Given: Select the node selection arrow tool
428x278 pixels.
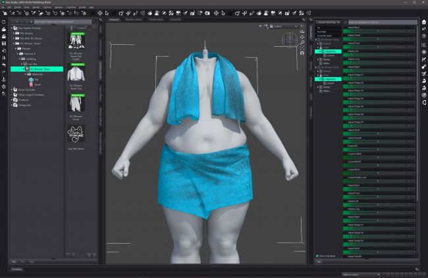Looking at the screenshot, I should point(107,13).
